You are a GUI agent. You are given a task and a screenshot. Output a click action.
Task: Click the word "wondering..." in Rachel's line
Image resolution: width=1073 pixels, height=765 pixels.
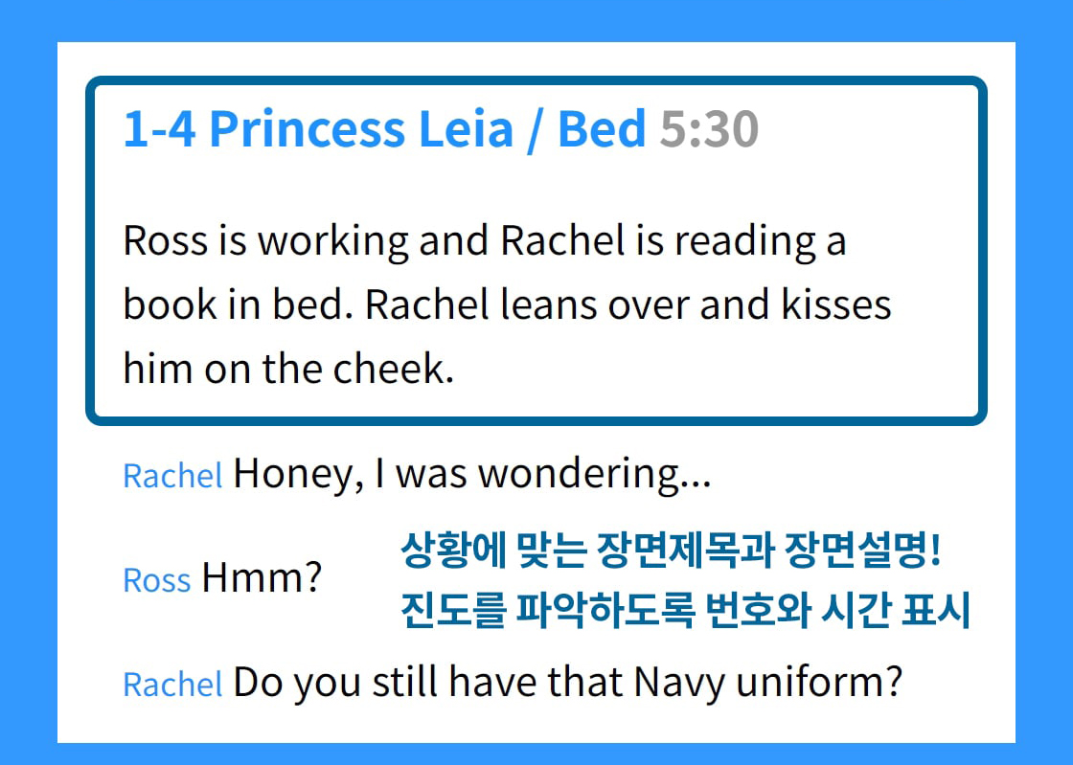click(x=594, y=473)
